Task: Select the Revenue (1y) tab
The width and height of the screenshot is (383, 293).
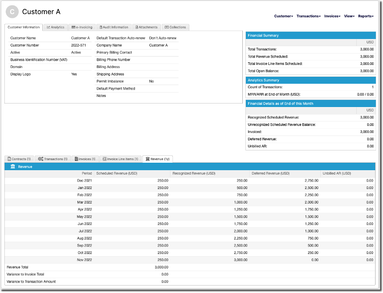Action: click(158, 159)
